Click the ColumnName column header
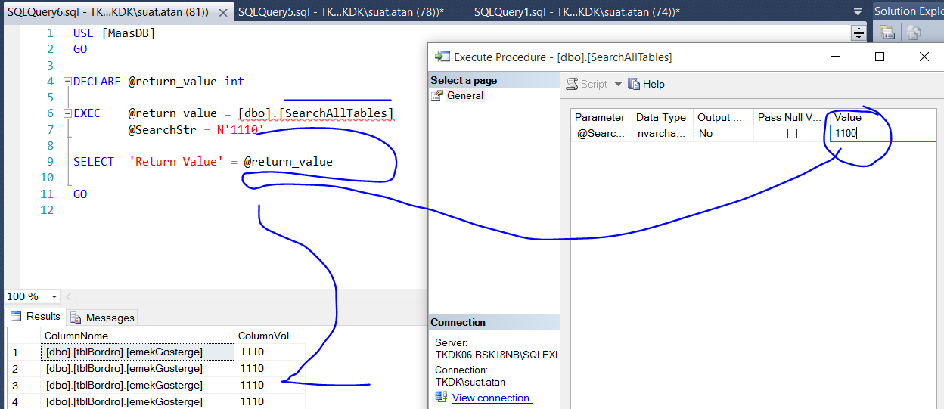This screenshot has width=944, height=409. click(x=137, y=336)
